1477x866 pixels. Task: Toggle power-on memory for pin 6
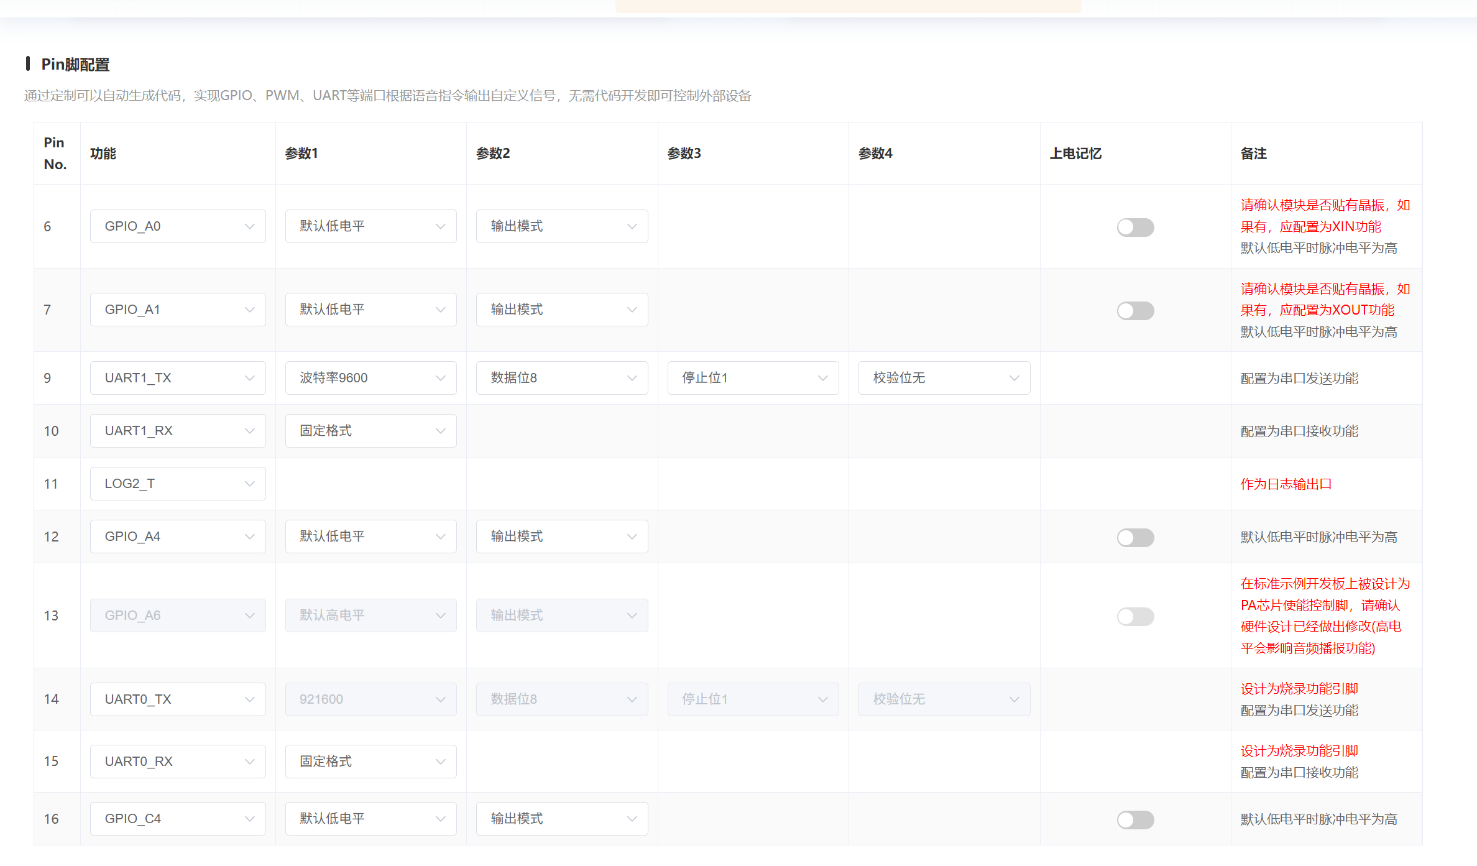tap(1135, 228)
